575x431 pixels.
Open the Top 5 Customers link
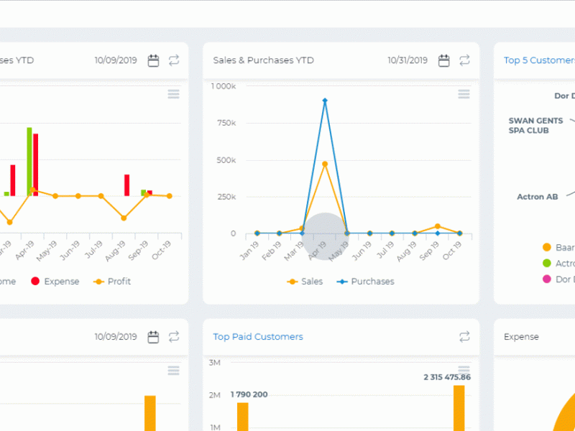(539, 60)
